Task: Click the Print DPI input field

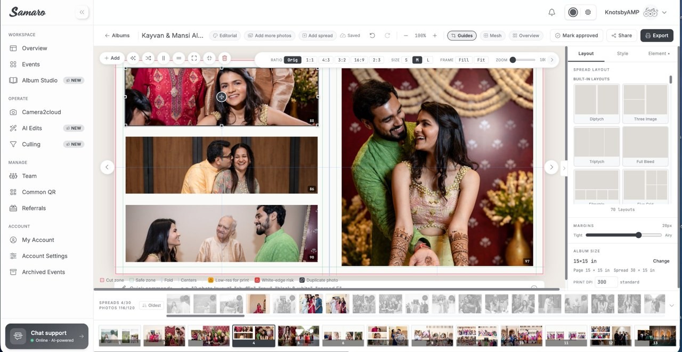Action: (x=606, y=282)
